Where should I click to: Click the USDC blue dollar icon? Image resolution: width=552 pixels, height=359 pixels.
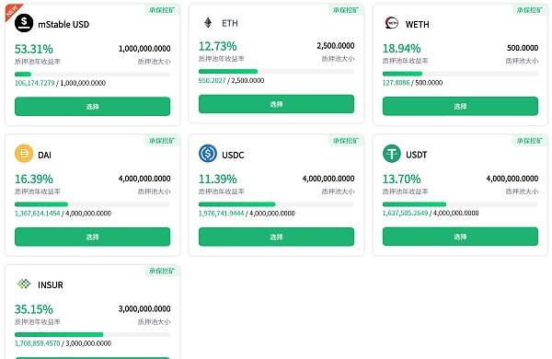coord(208,154)
